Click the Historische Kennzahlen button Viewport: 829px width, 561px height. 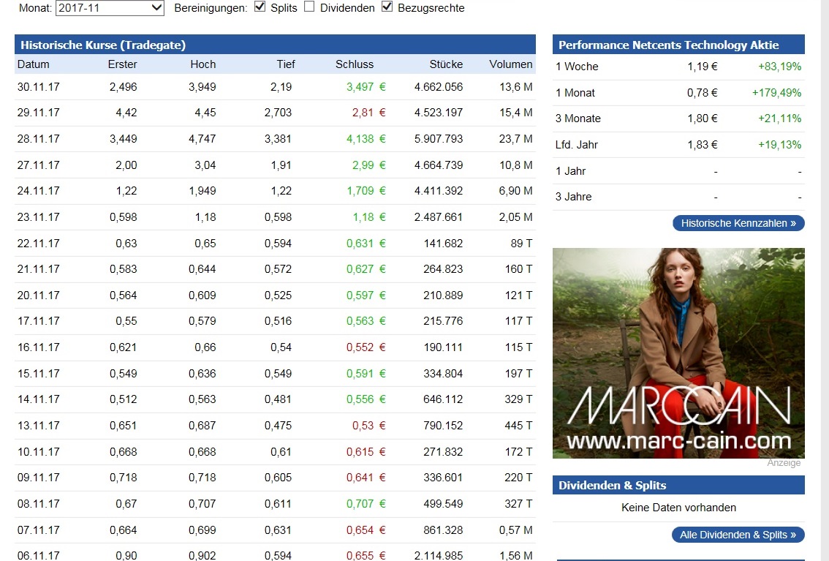[738, 223]
